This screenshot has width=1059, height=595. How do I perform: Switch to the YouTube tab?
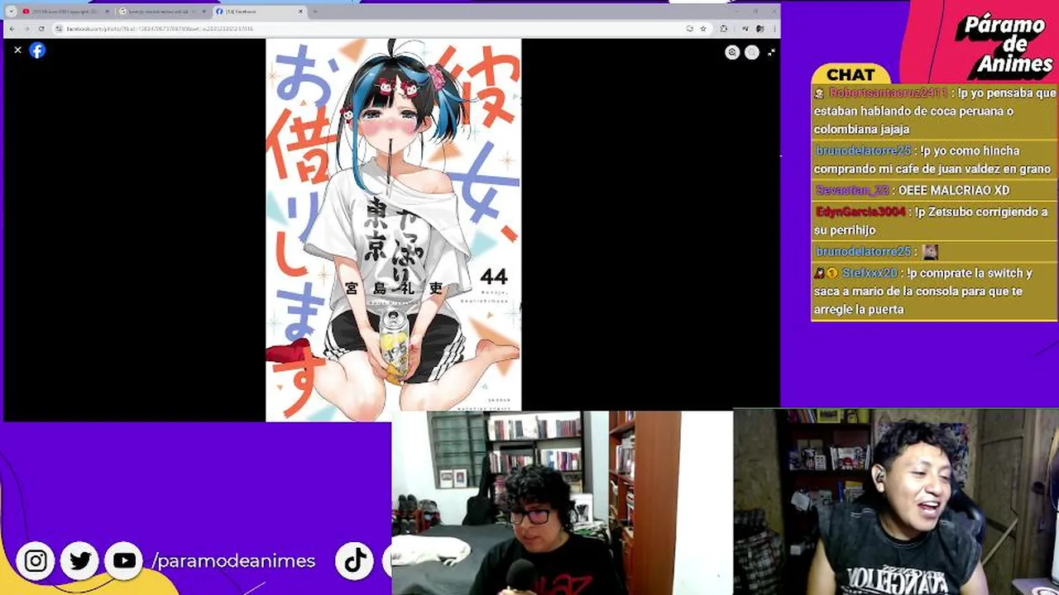(65, 12)
